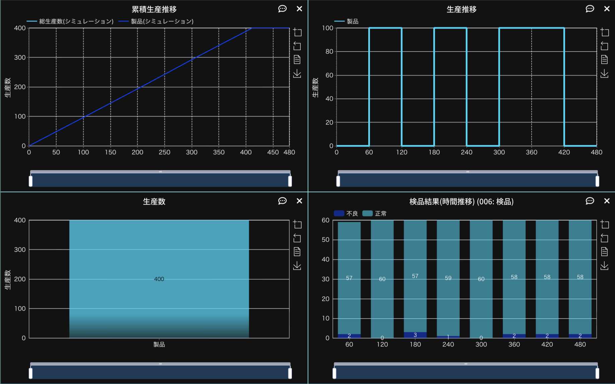Download the 累積生産推移 chart as image
The height and width of the screenshot is (384, 615).
pyautogui.click(x=297, y=74)
